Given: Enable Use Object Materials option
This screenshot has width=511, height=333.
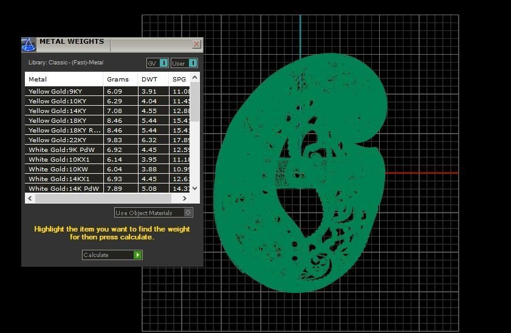Looking at the screenshot, I should 154,213.
